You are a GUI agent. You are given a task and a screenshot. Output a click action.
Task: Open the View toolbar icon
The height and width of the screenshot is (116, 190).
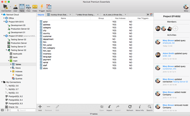click(28, 8)
